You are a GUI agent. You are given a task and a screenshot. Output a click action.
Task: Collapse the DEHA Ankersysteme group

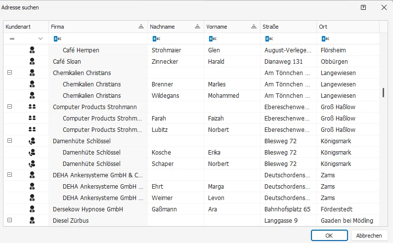tap(9, 175)
